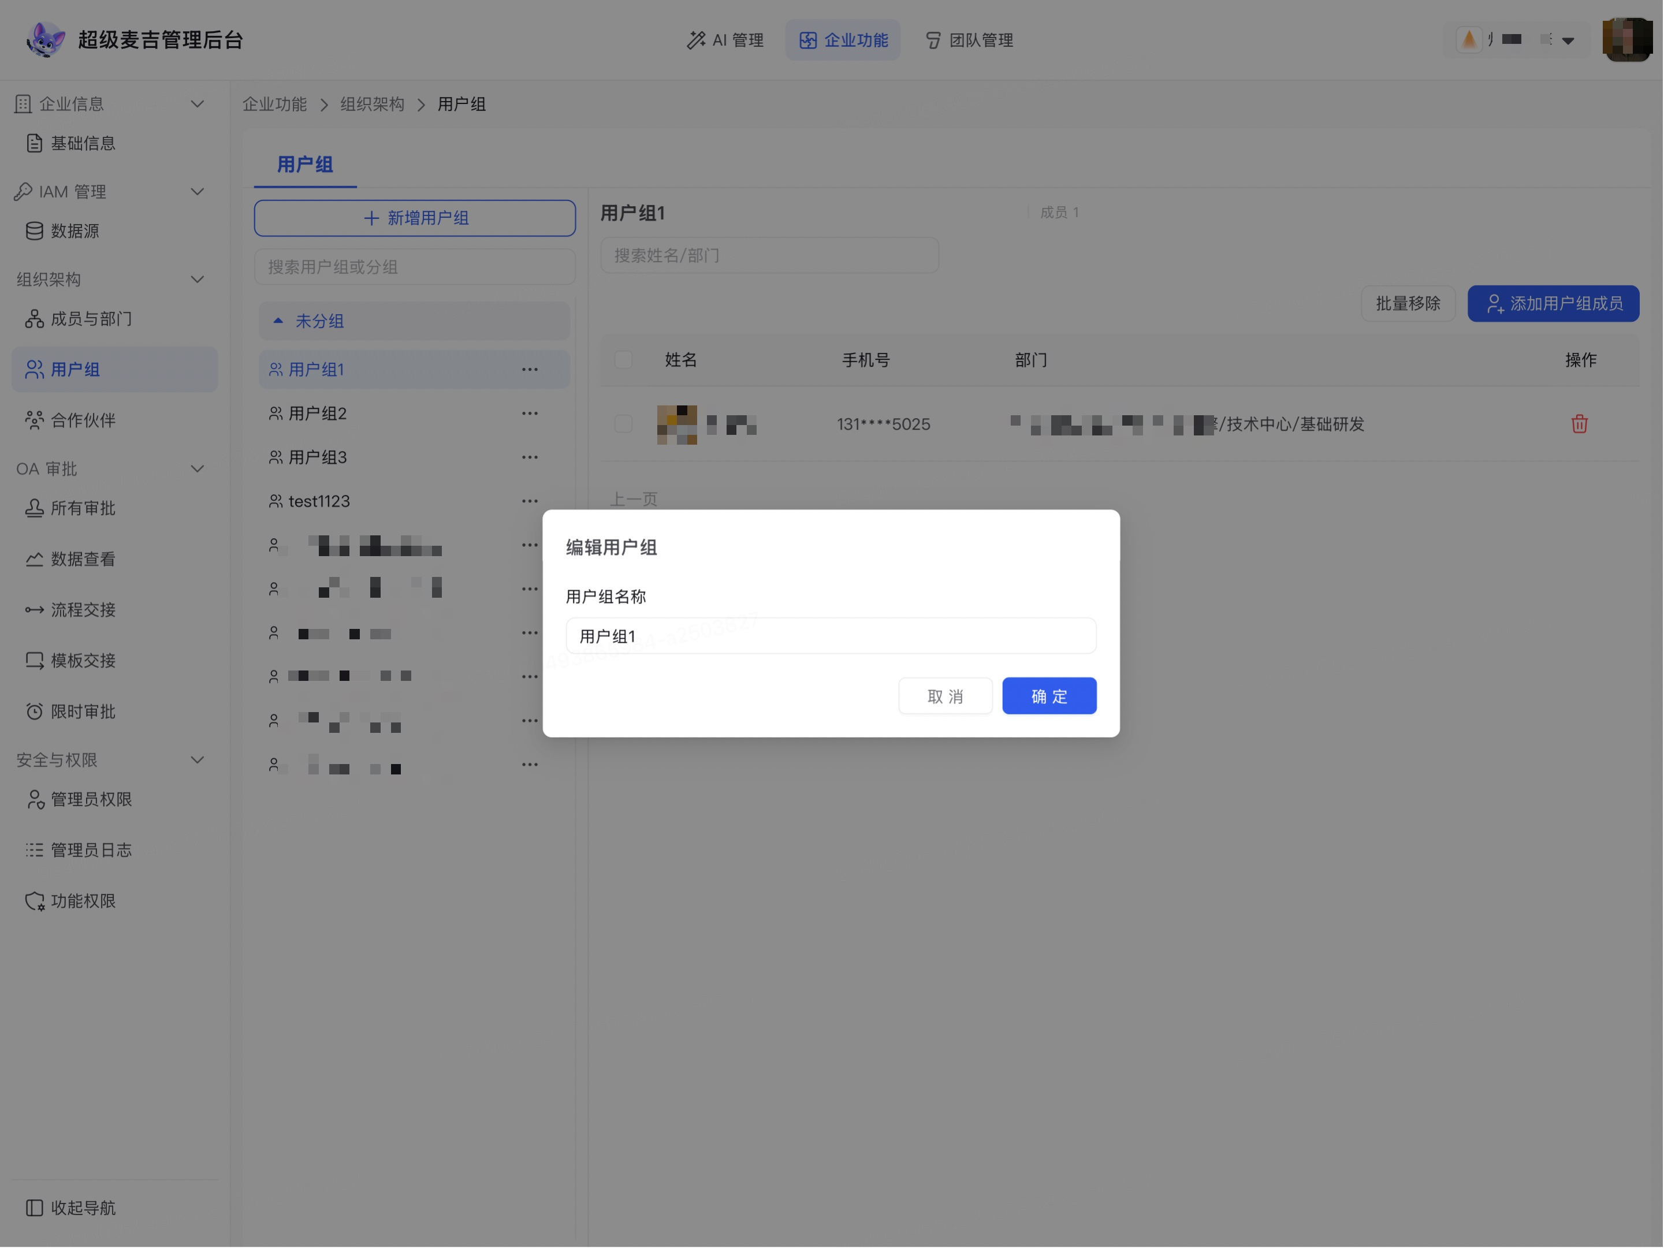The width and height of the screenshot is (1664, 1248).
Task: Open the more menu for 用户组3
Action: [530, 457]
